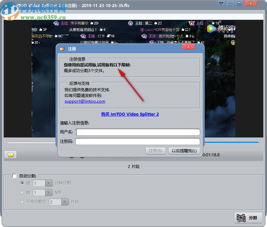267x227 pixels.
Task: Close the ImTOO Video Splitter main window
Action: [x=251, y=4]
